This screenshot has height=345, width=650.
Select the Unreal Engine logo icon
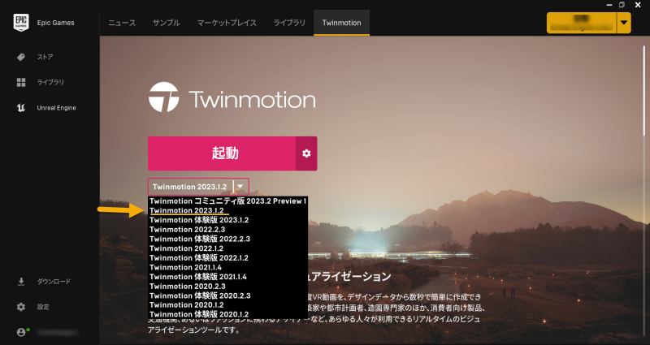(x=21, y=108)
